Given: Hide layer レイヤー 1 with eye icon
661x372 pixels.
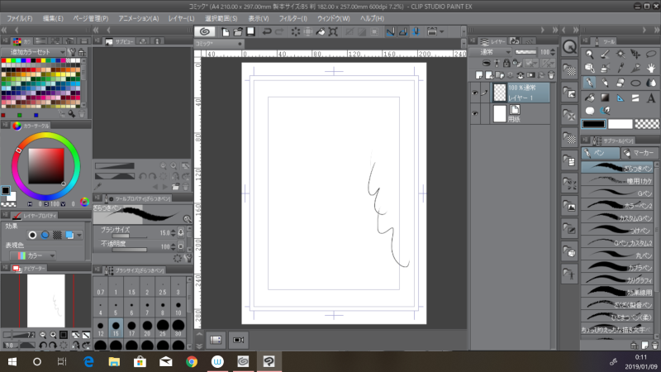Looking at the screenshot, I should tap(473, 93).
